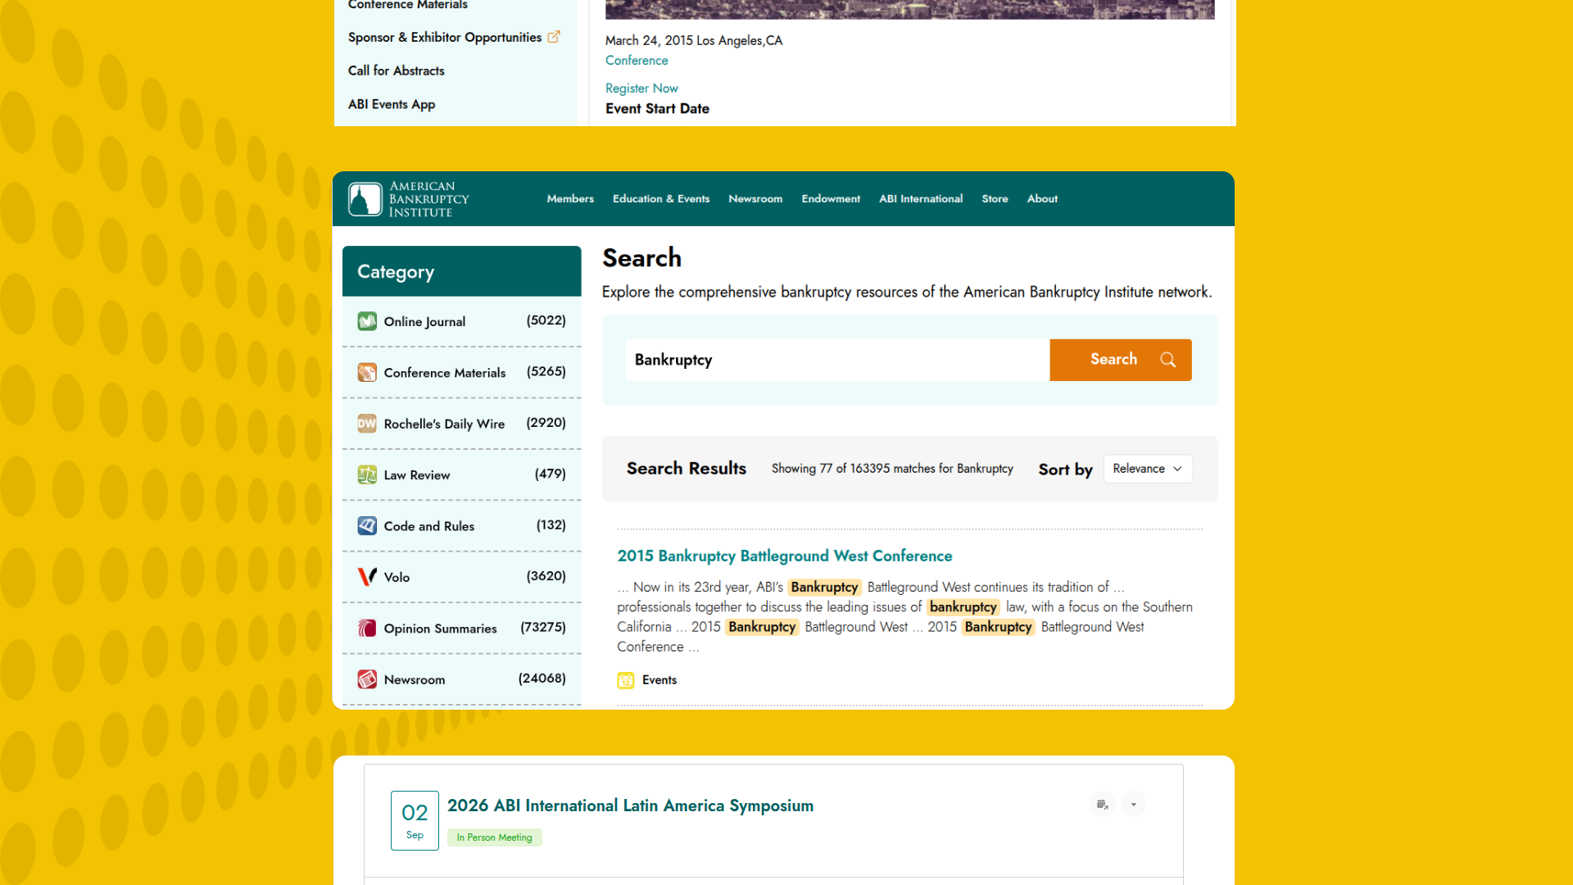Click the American Bankruptcy Institute logo
This screenshot has width=1573, height=885.
point(409,199)
